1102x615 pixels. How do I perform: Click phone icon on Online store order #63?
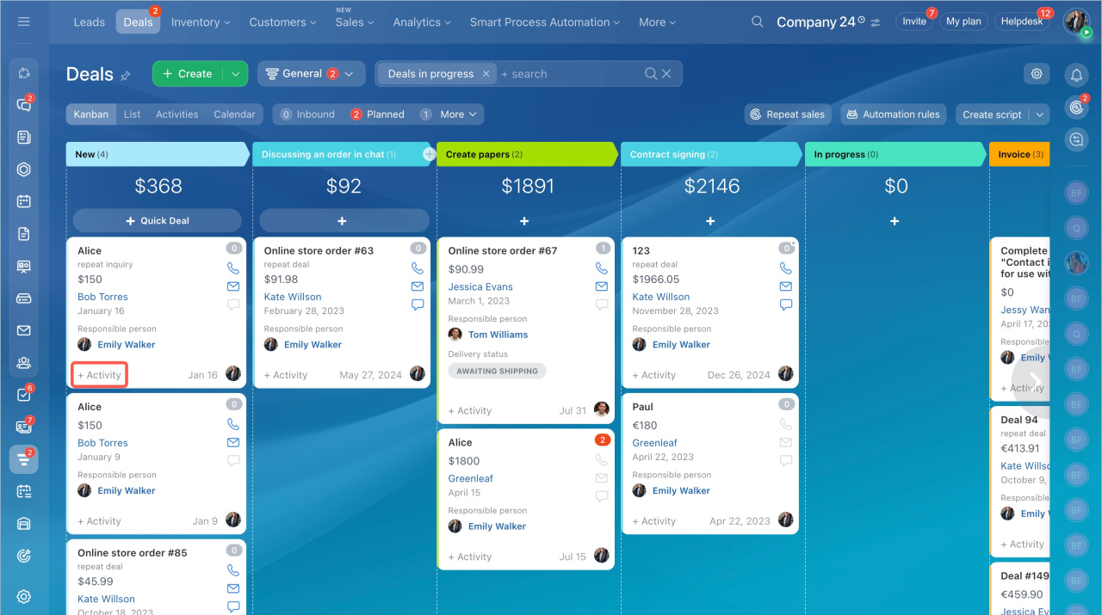point(418,268)
